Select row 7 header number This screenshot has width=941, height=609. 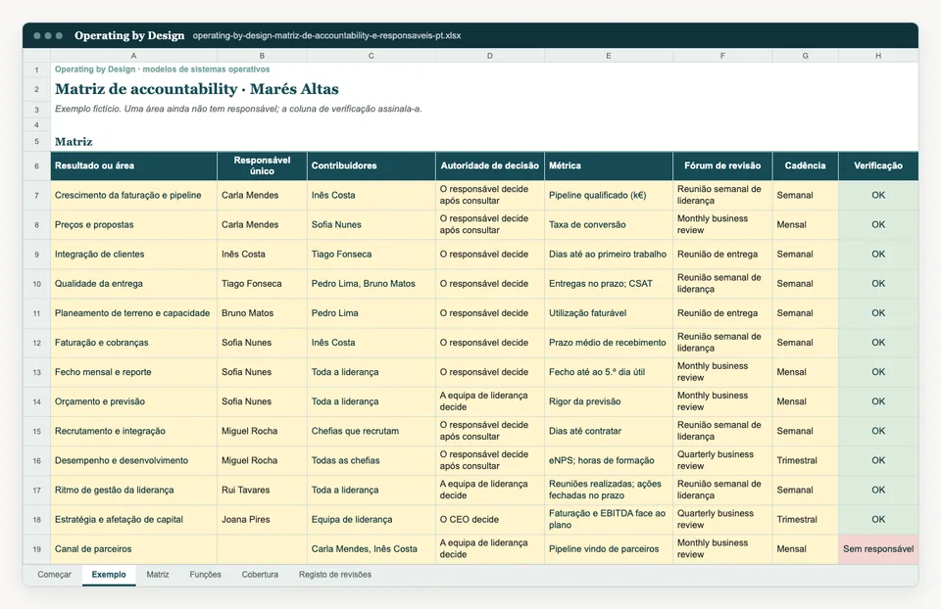[36, 196]
